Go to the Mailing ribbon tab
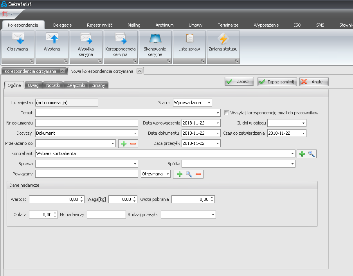Image resolution: width=353 pixels, height=276 pixels. click(134, 25)
